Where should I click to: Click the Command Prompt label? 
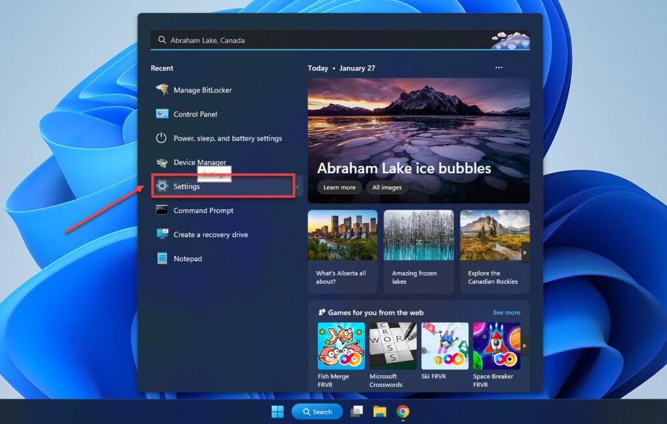(x=203, y=210)
